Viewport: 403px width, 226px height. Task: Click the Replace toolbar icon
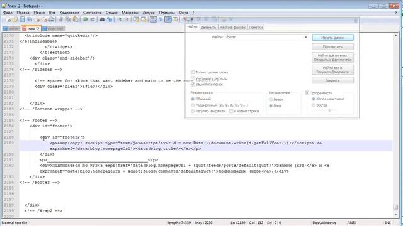click(x=110, y=19)
